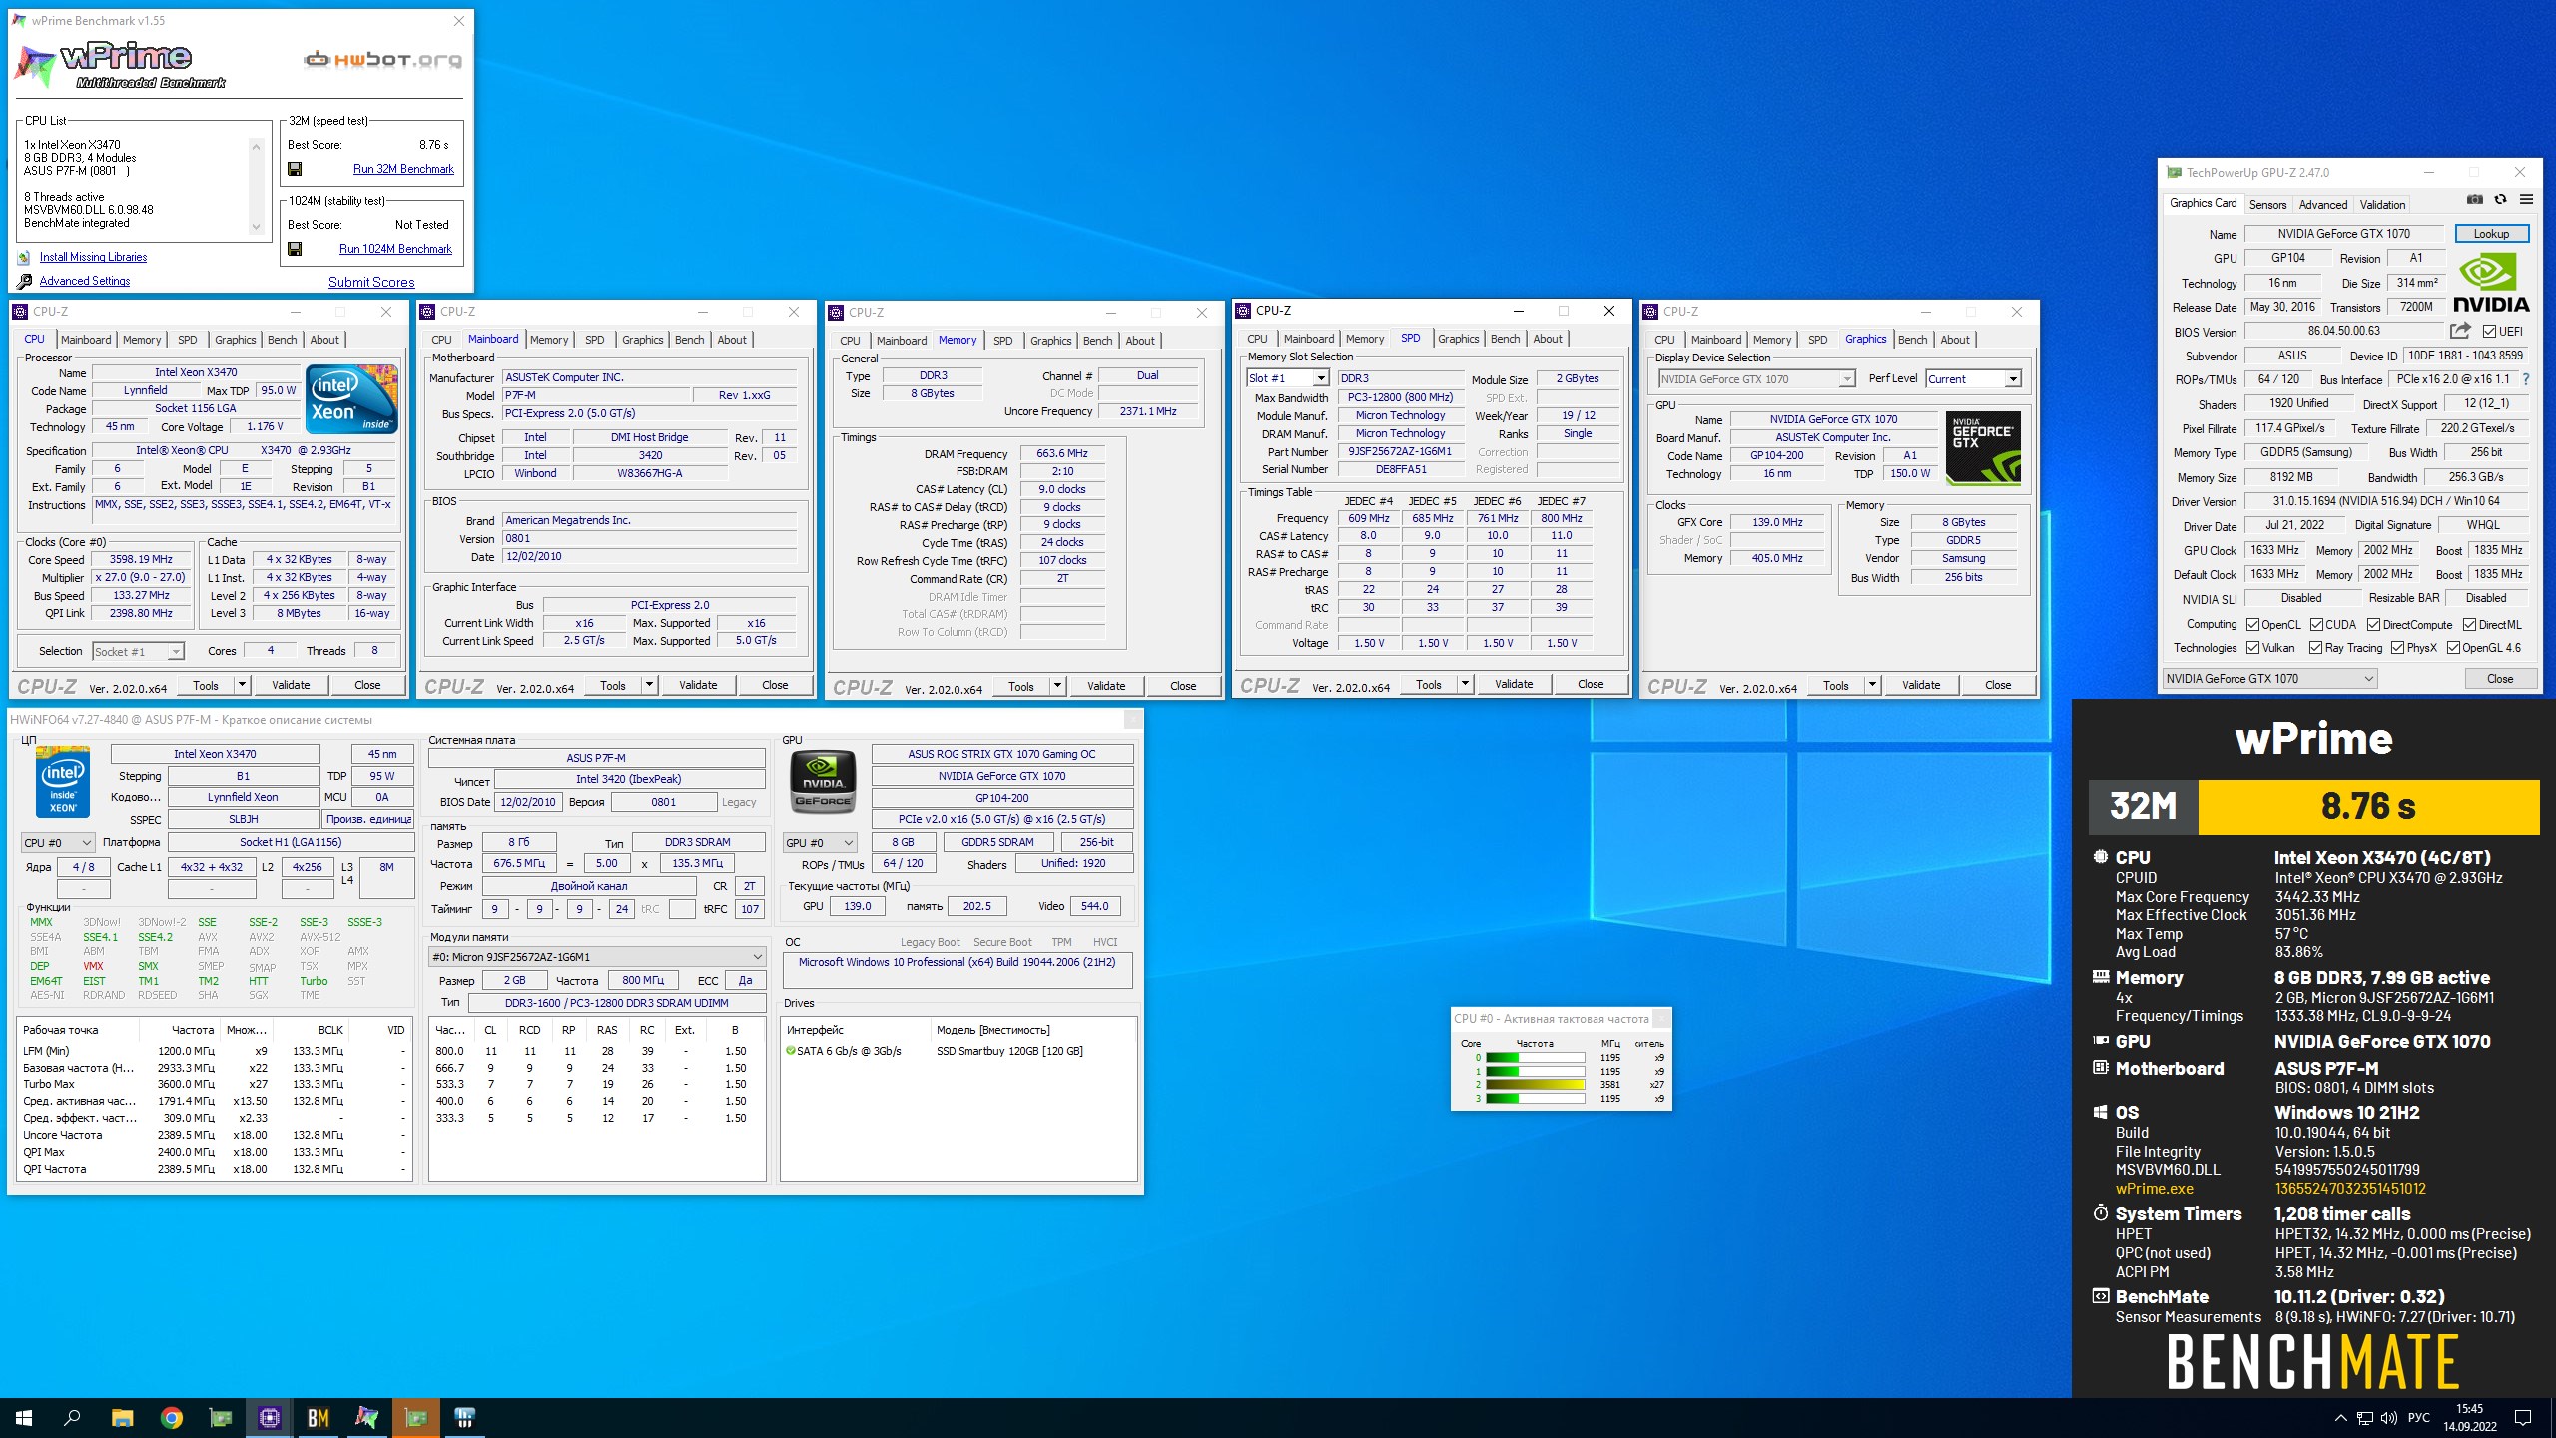Open Windows Start menu
The width and height of the screenshot is (2556, 1438).
(x=24, y=1417)
